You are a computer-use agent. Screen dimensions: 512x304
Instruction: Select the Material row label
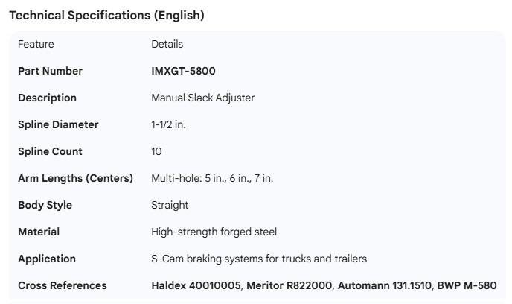39,232
